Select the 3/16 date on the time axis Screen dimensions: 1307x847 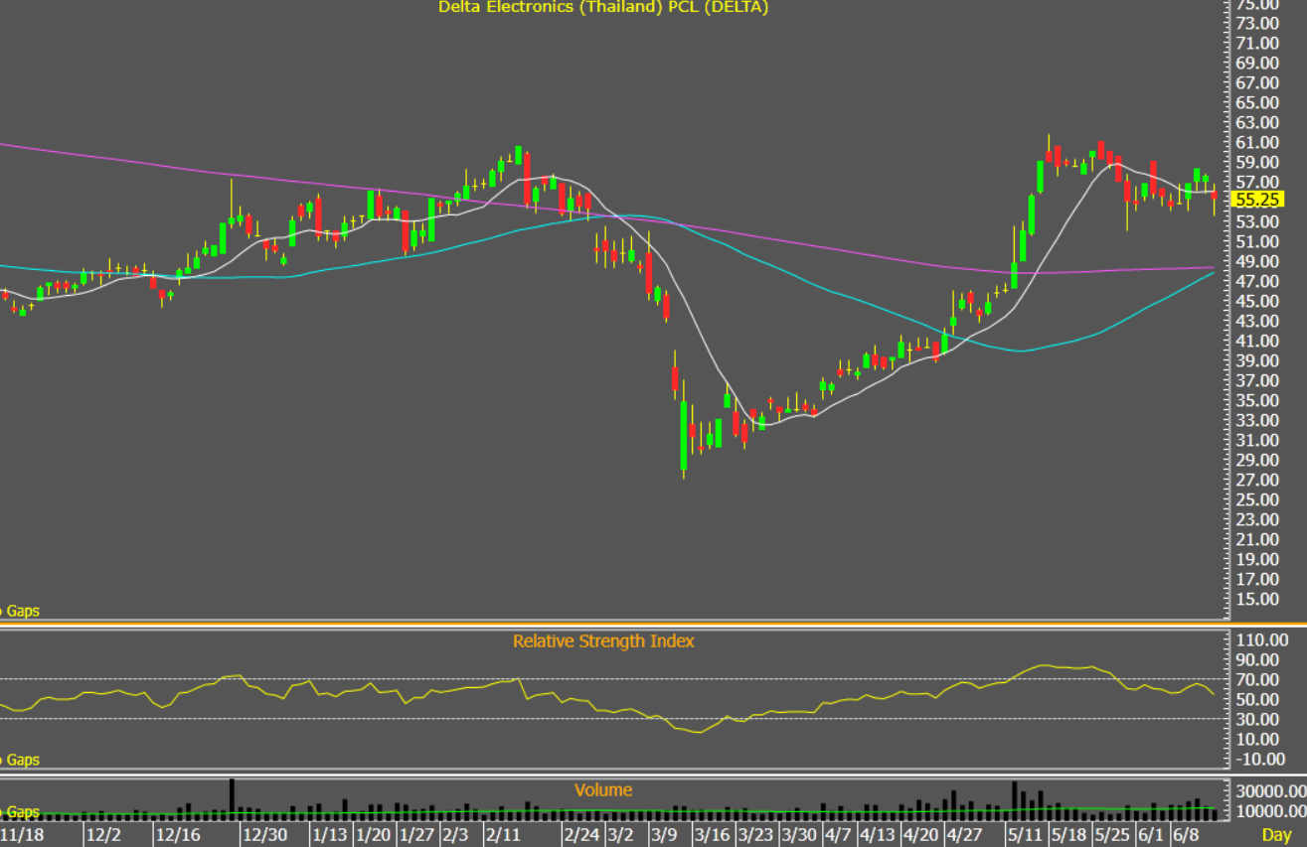(x=713, y=834)
